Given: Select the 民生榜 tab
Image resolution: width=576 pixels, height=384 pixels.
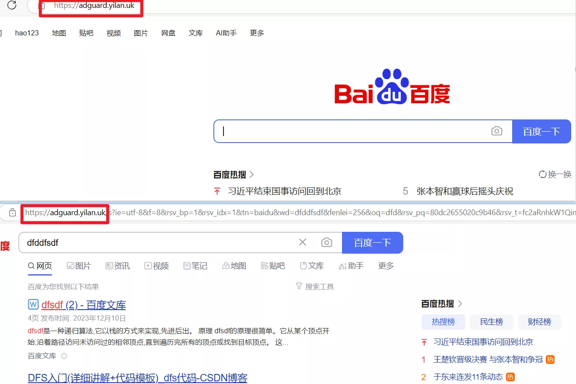Looking at the screenshot, I should click(492, 322).
